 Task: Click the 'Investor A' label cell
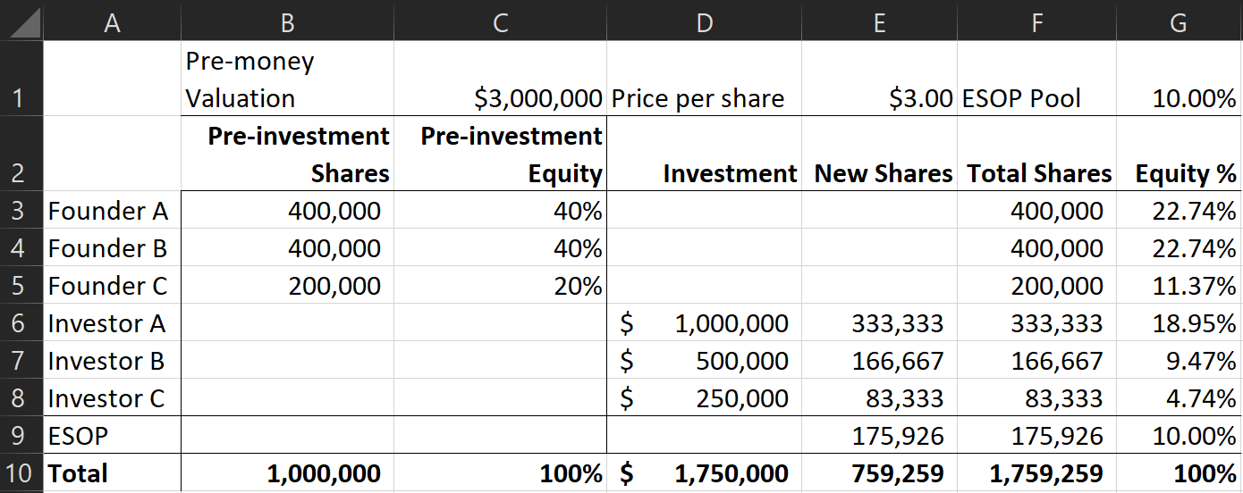tap(112, 322)
